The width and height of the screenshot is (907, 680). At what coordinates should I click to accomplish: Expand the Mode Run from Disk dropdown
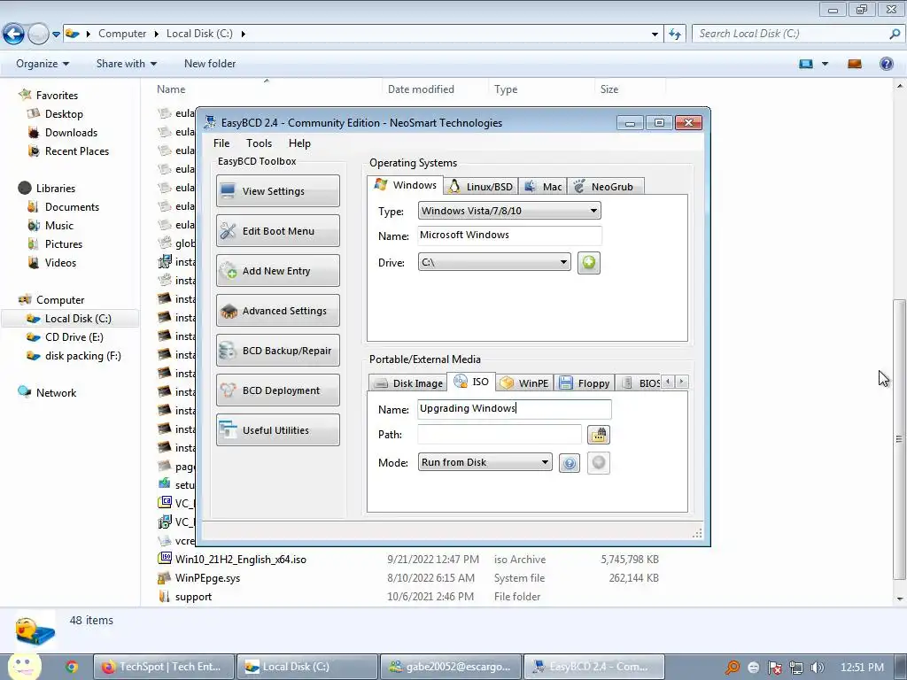[485, 462]
